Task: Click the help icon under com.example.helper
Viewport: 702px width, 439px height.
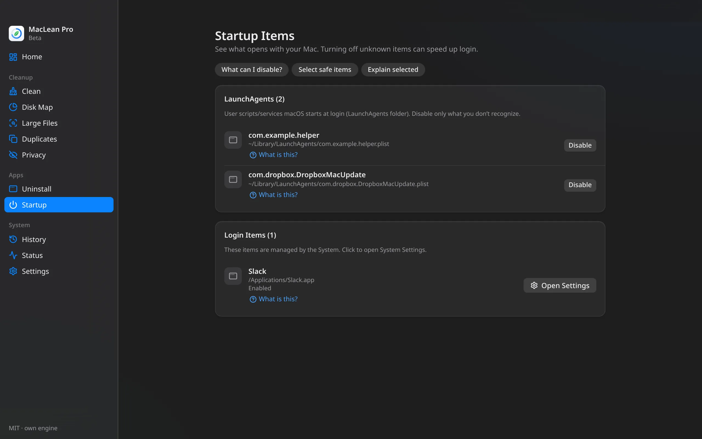Action: point(253,155)
